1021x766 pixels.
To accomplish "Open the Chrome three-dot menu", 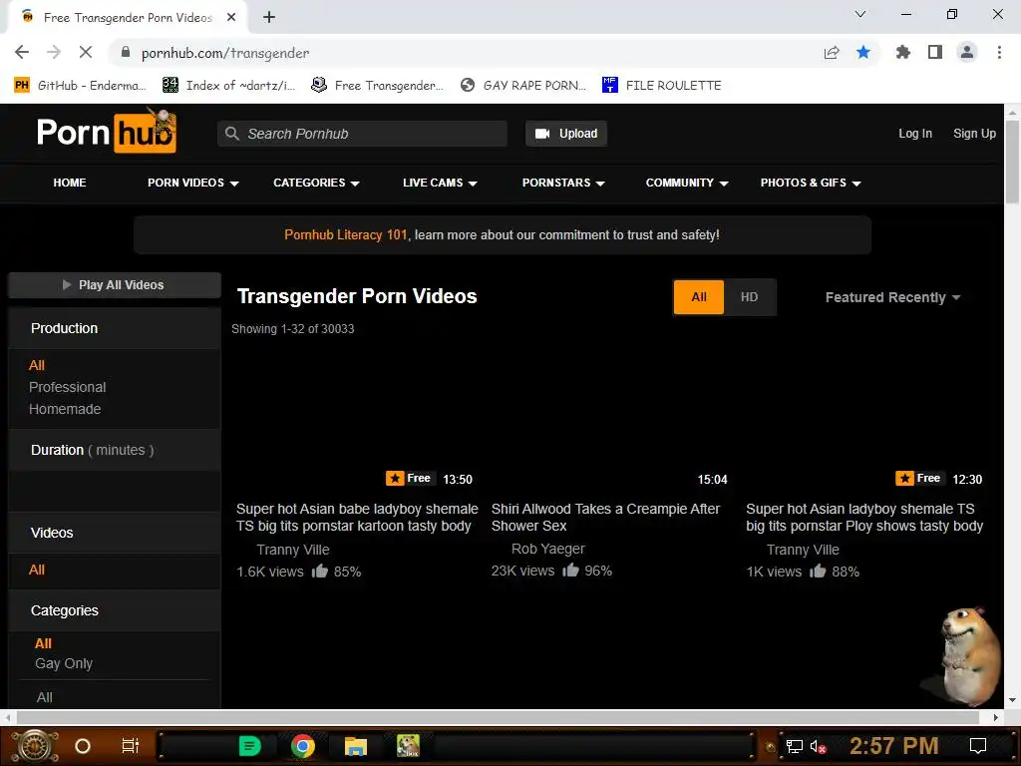I will pyautogui.click(x=999, y=52).
